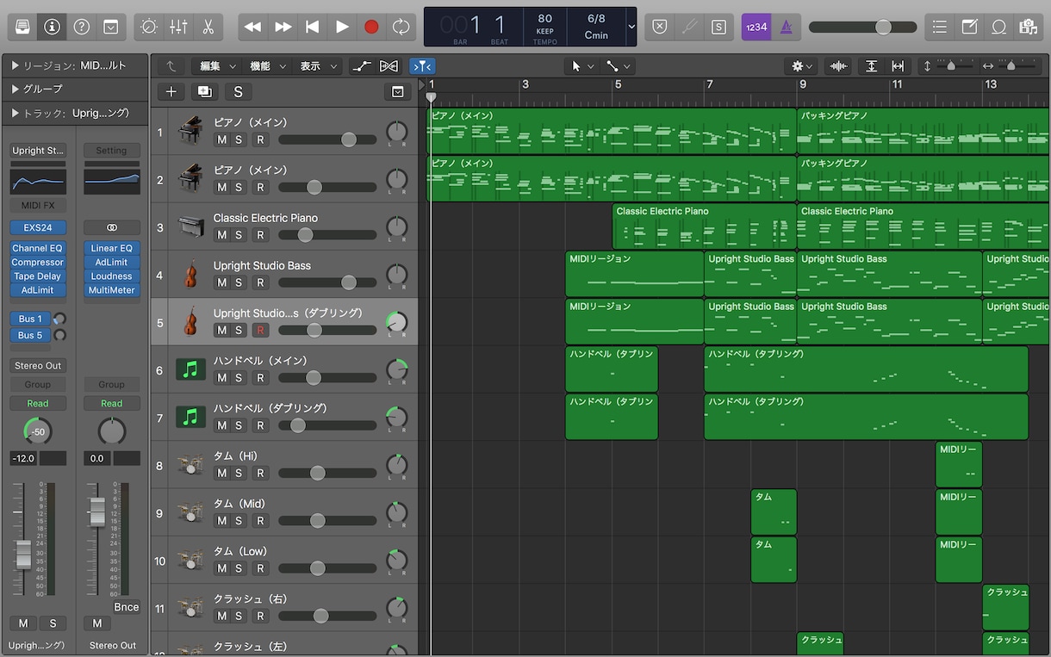1051x657 pixels.
Task: Toggle the blue Catch playhead button
Action: point(422,66)
